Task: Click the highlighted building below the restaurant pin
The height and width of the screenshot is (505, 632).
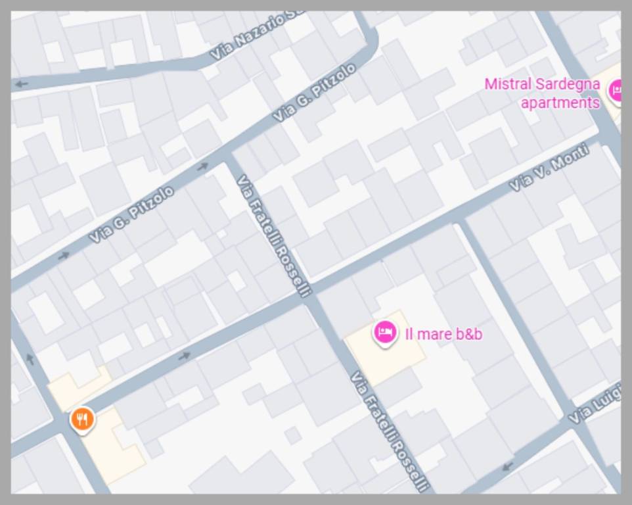Action: pyautogui.click(x=112, y=446)
